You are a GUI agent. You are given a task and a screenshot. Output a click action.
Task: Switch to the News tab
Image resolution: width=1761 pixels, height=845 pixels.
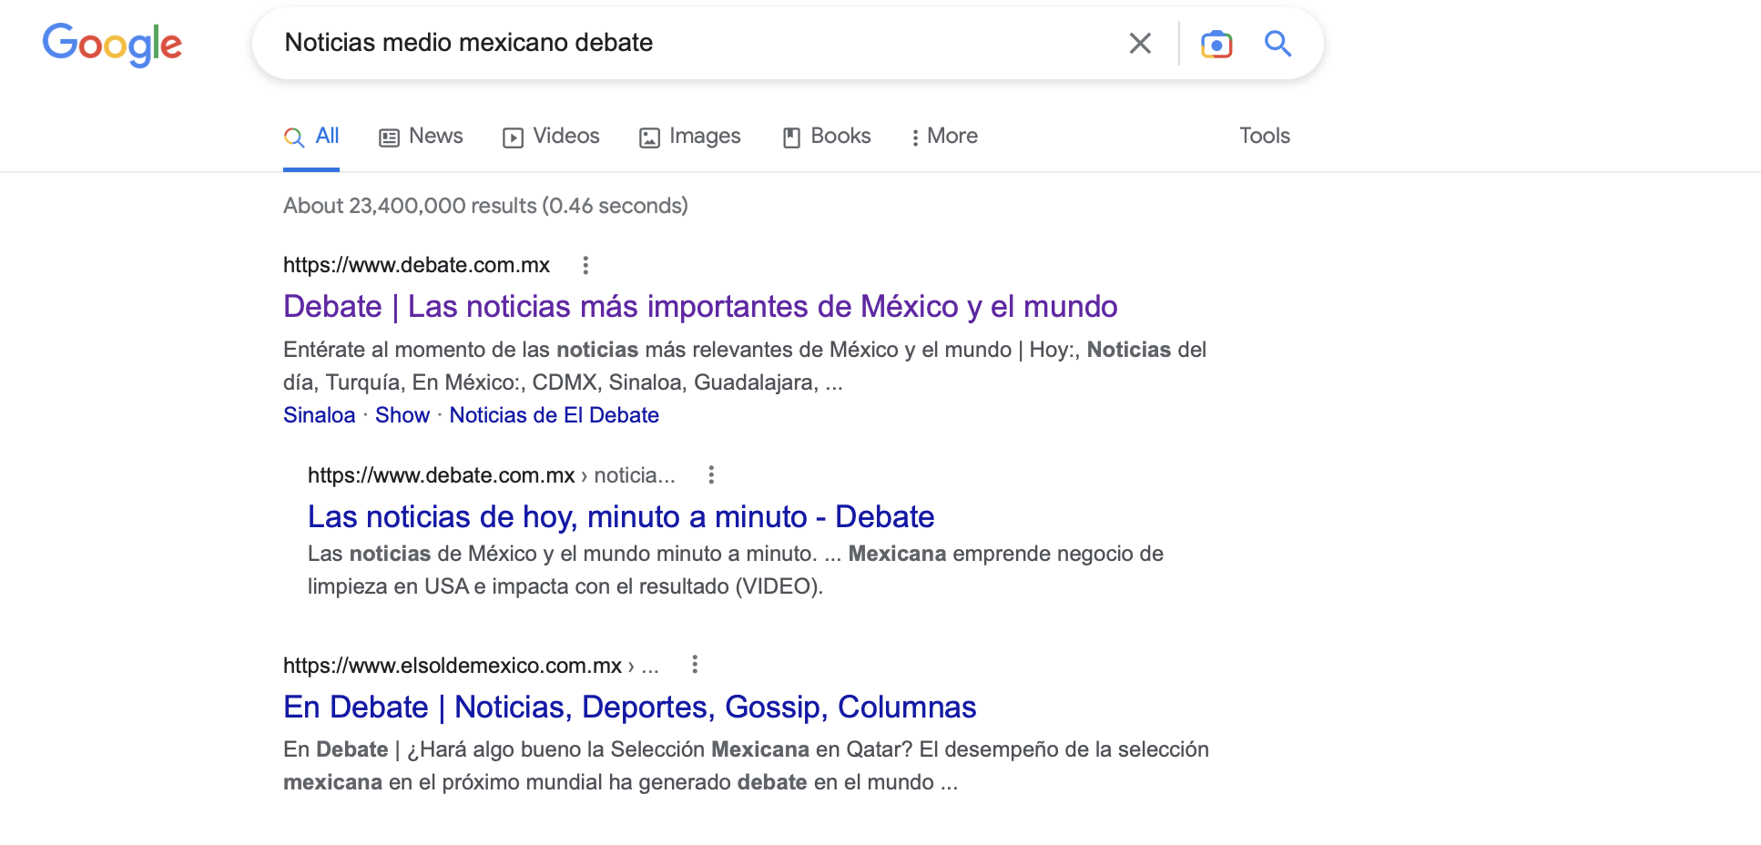click(421, 137)
